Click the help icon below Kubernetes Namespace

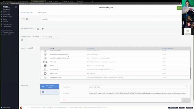pyautogui.click(x=22, y=40)
